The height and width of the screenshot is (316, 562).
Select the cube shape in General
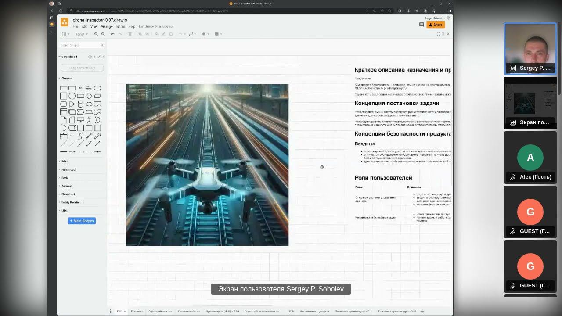72,112
